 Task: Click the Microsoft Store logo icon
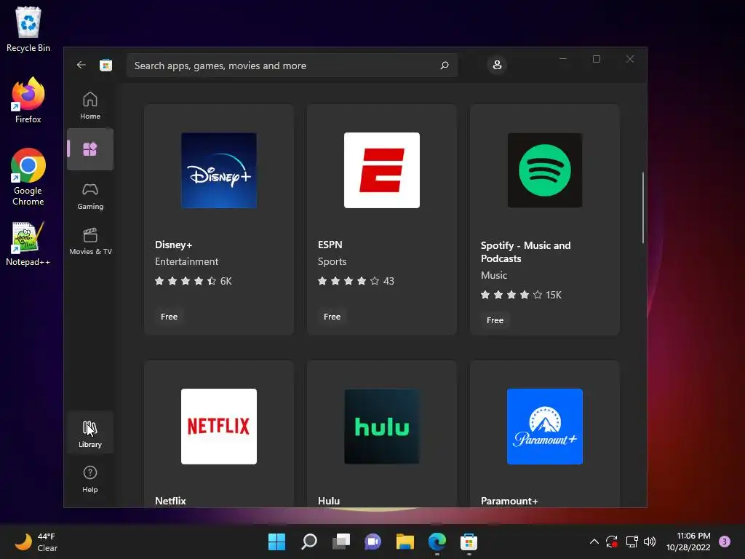click(105, 65)
